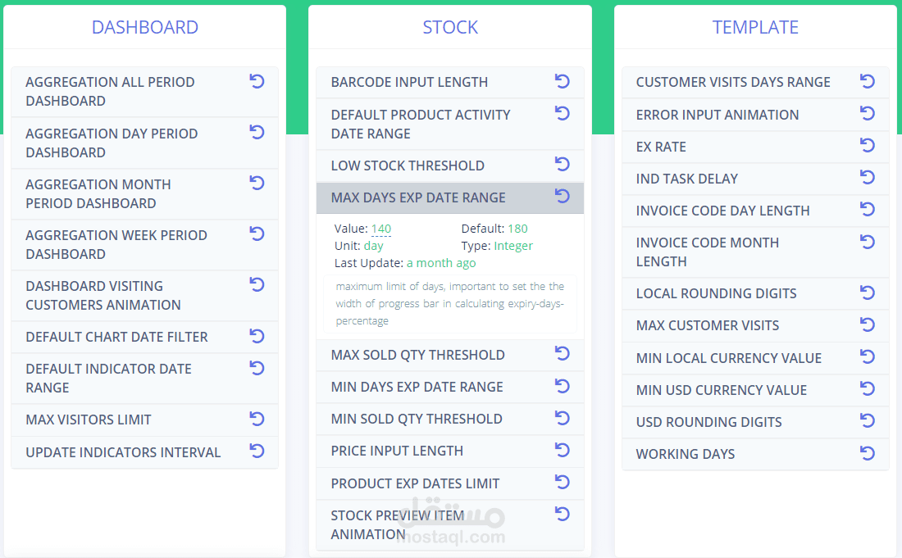Reset the Max Days Exp Date Range value
902x558 pixels.
point(562,197)
